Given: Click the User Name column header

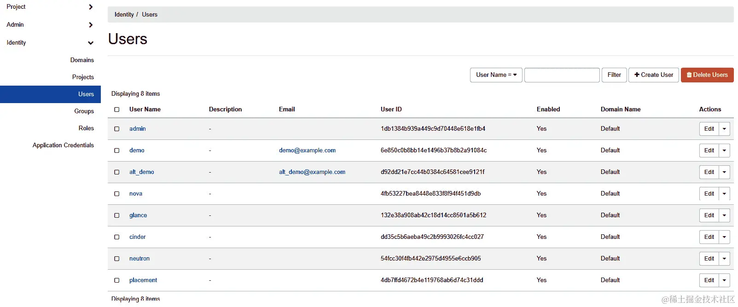Looking at the screenshot, I should click(145, 110).
